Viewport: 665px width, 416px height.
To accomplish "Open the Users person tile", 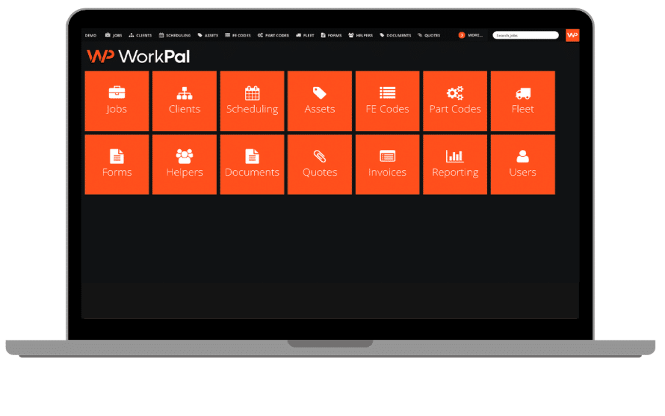I will point(523,164).
